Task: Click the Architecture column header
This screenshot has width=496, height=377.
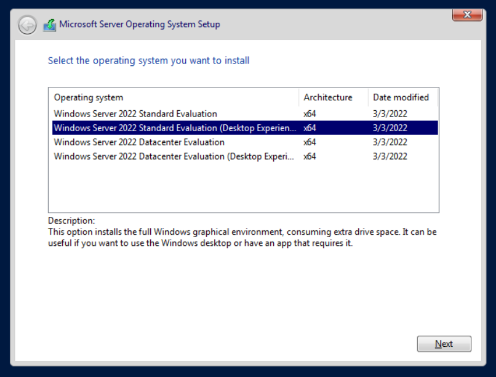Action: click(327, 97)
